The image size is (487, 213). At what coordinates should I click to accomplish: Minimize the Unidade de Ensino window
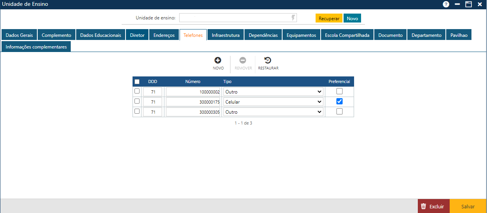(x=457, y=4)
